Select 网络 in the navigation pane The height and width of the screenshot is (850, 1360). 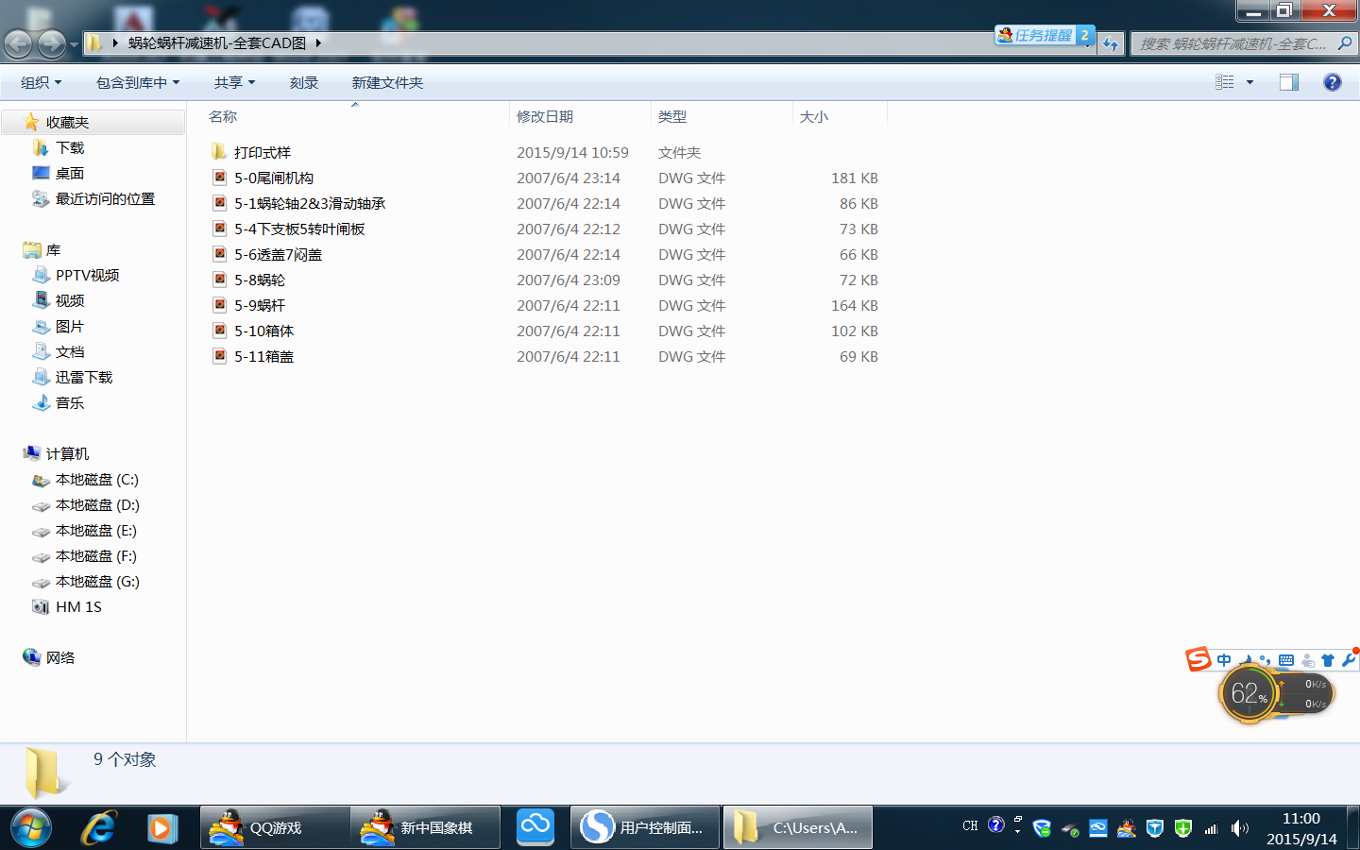tap(59, 658)
